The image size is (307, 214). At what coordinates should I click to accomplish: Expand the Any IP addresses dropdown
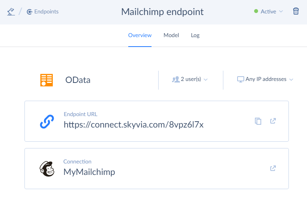266,79
